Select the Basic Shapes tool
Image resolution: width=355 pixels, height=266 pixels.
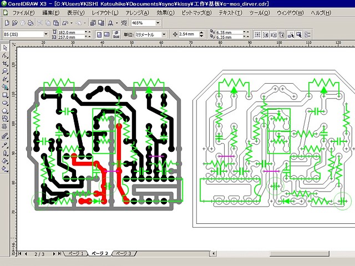(x=5, y=118)
